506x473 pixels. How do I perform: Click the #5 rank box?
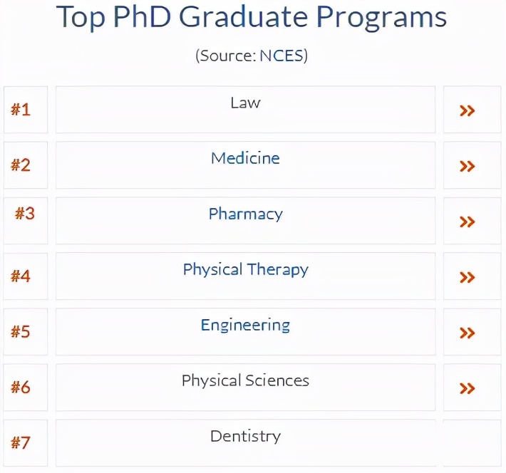tap(26, 332)
